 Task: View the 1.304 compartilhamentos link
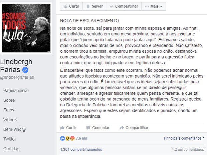tap(81, 149)
